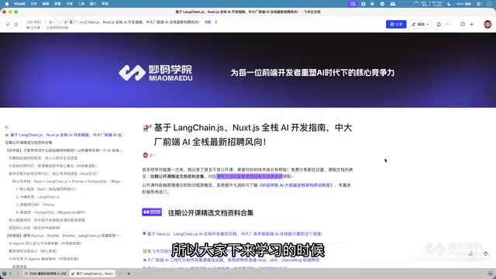This screenshot has height=279, width=496.
Task: Open link 大厂前端 AI 工程化与组件库搭建最佳实践
Action: [233, 260]
